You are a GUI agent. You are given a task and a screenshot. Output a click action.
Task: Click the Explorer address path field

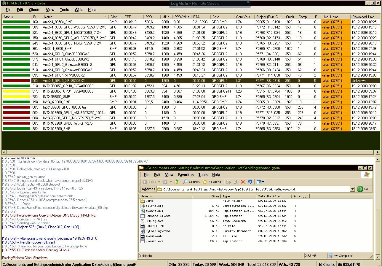(x=254, y=189)
